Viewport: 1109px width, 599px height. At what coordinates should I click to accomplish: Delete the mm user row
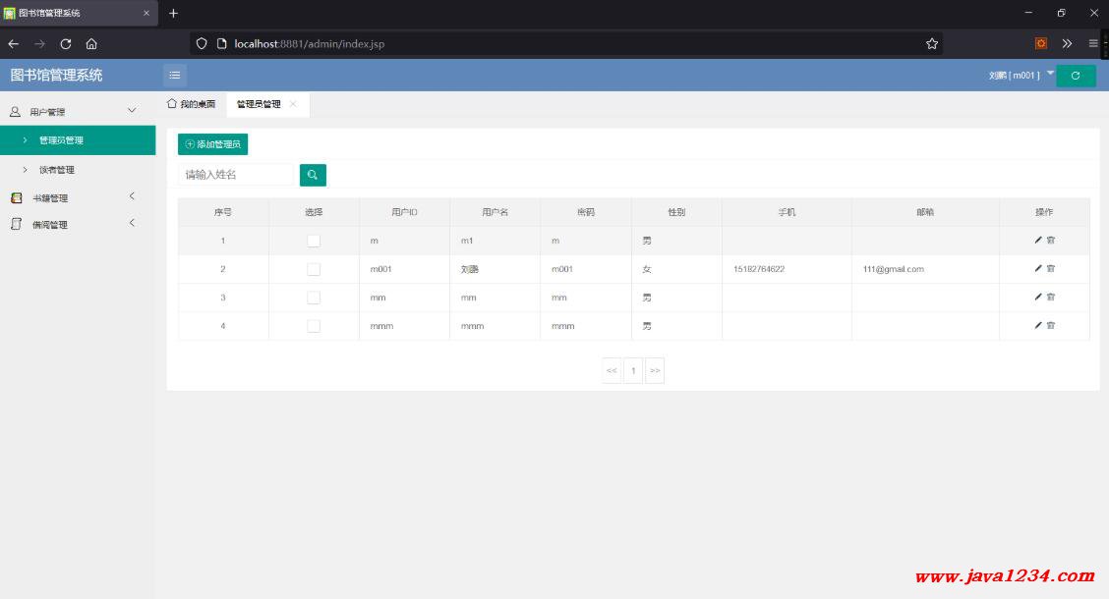pos(1051,297)
